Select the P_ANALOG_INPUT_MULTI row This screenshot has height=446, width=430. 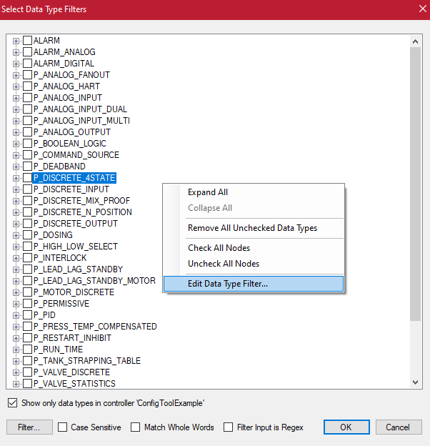point(81,121)
